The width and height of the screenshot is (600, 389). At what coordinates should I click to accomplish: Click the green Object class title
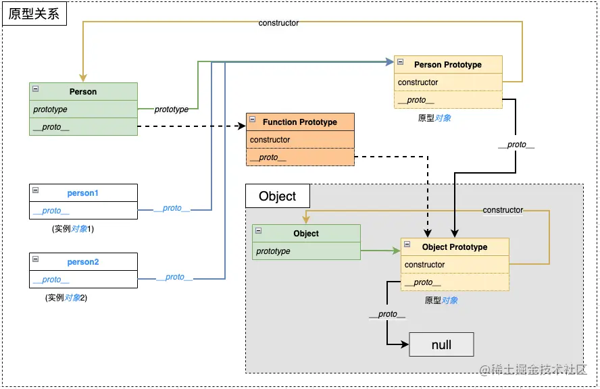[x=306, y=234]
